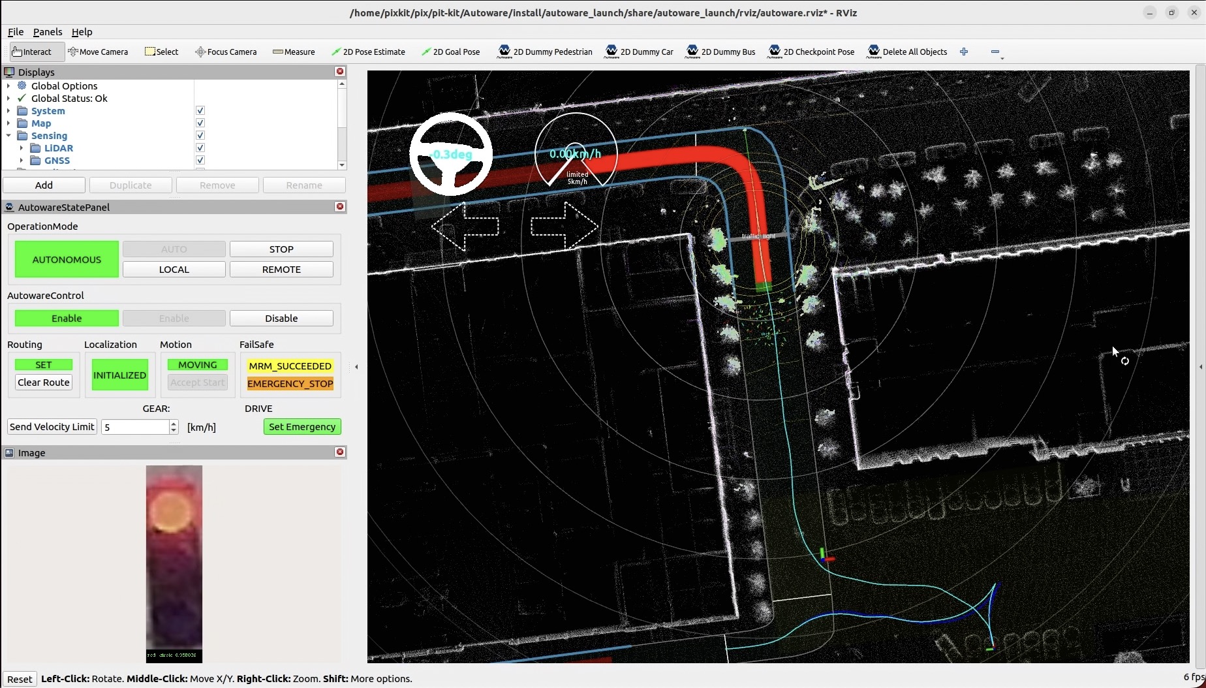Expand the Map group
Image resolution: width=1206 pixels, height=688 pixels.
pos(8,123)
